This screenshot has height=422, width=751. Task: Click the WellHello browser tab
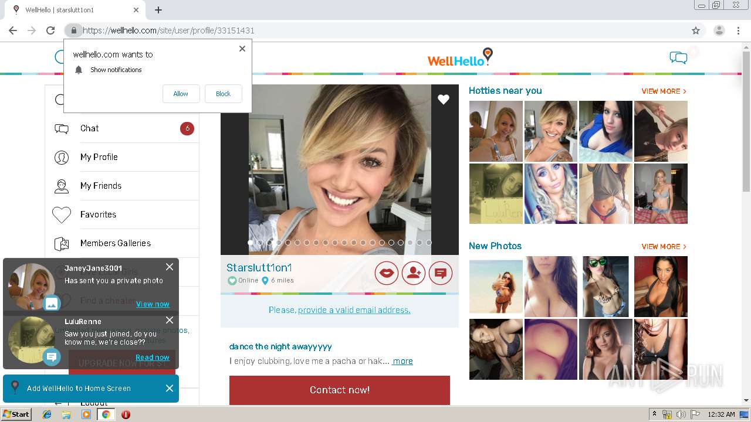pyautogui.click(x=76, y=10)
